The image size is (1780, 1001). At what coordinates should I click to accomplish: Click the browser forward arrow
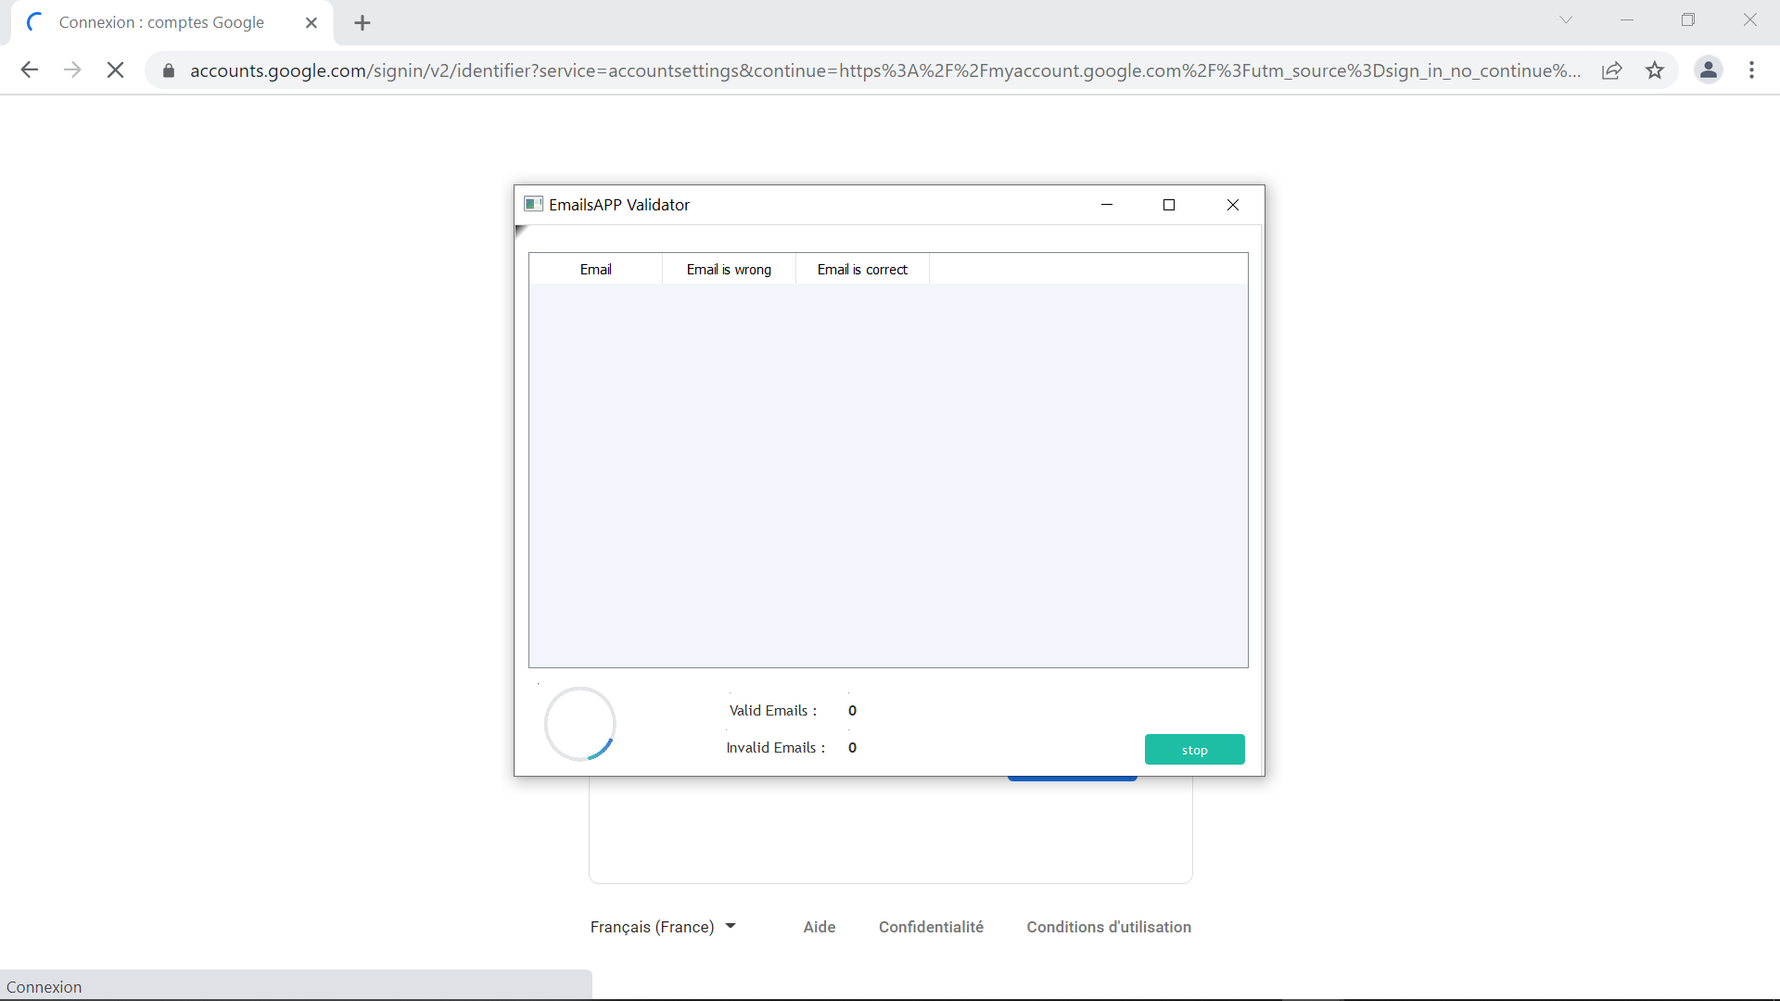click(x=72, y=70)
